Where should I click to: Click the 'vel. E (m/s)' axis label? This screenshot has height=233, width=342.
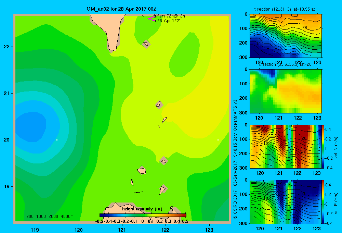click(336, 203)
